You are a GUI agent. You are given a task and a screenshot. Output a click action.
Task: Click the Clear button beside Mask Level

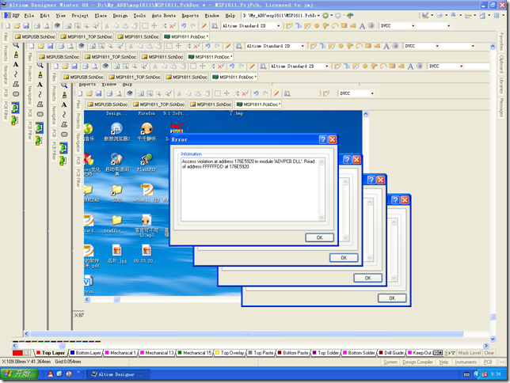click(x=489, y=353)
